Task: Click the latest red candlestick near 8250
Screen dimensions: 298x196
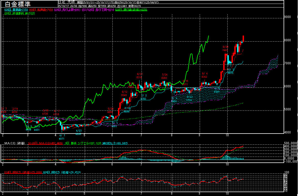Action: [243, 39]
